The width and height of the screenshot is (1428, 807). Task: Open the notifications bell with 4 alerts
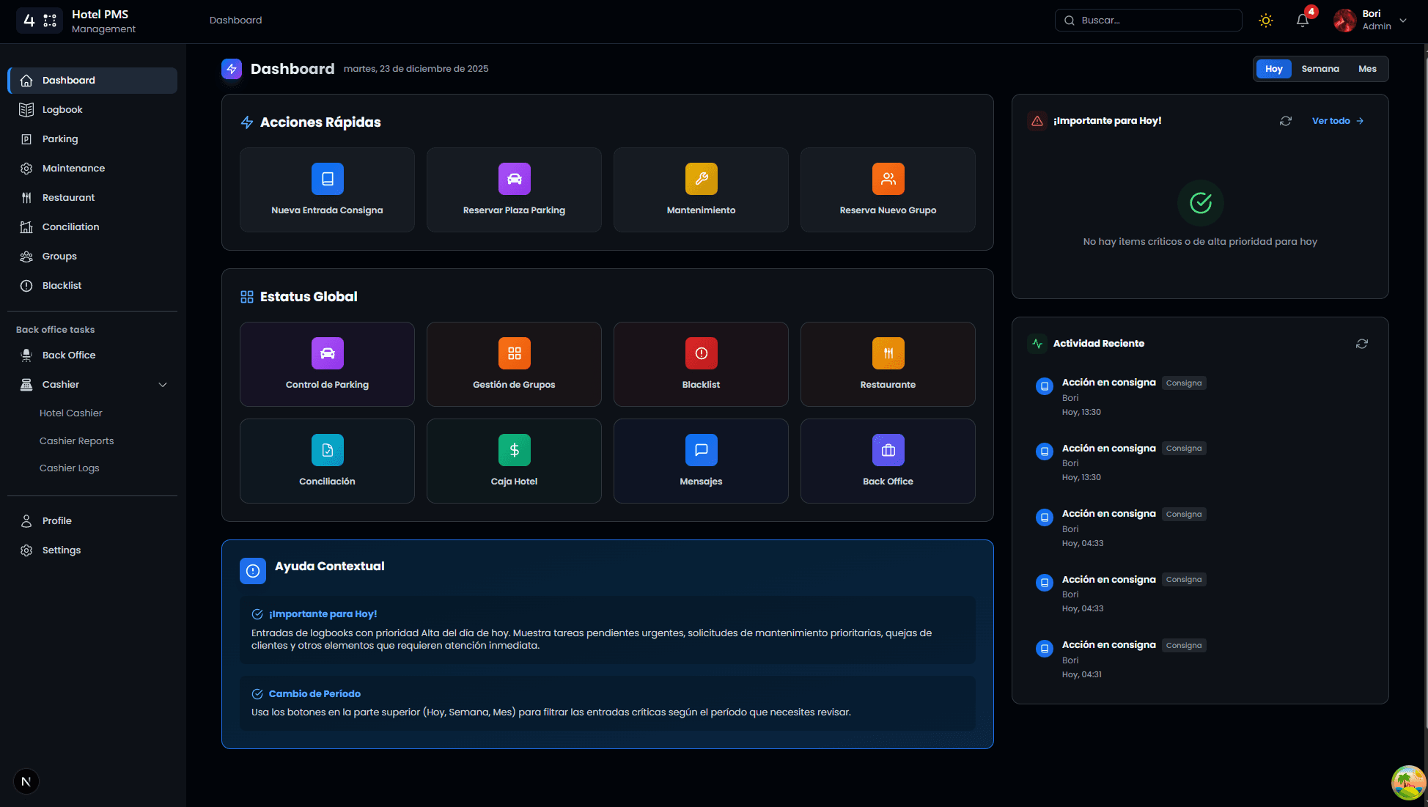pyautogui.click(x=1302, y=20)
